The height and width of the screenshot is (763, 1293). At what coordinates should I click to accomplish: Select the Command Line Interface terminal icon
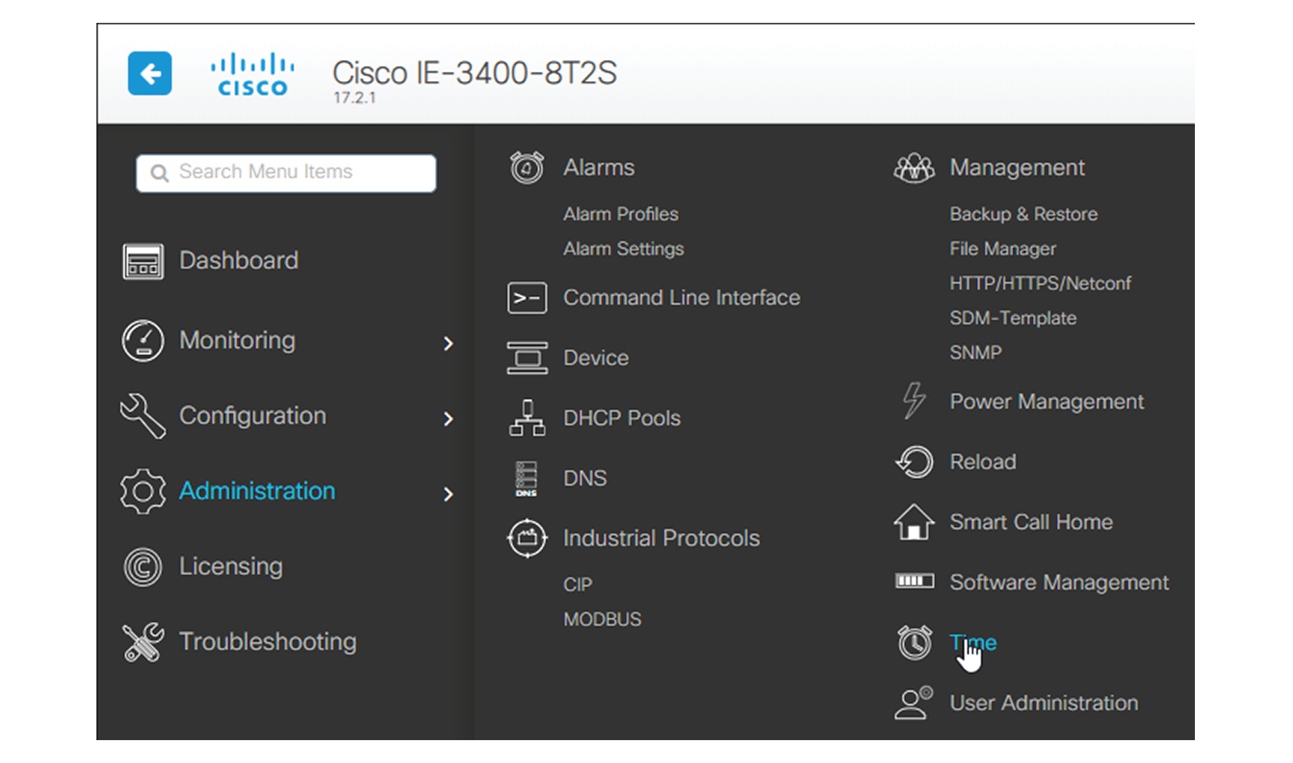tap(526, 298)
